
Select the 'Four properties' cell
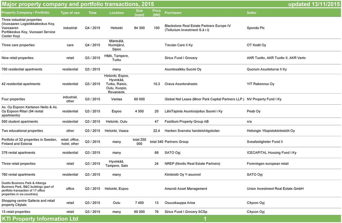coord(13,99)
